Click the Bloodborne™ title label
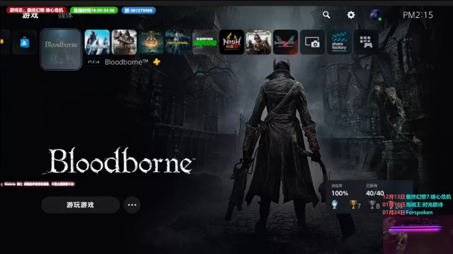Viewport: 453px width, 254px height. pyautogui.click(x=126, y=62)
